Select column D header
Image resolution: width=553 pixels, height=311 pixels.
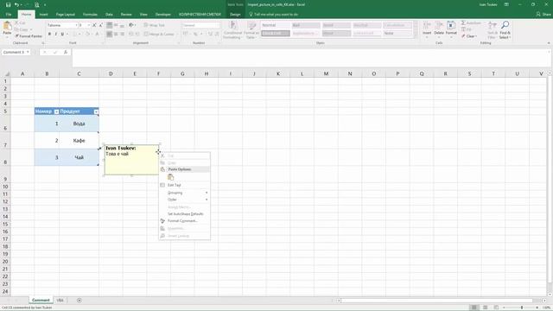111,73
